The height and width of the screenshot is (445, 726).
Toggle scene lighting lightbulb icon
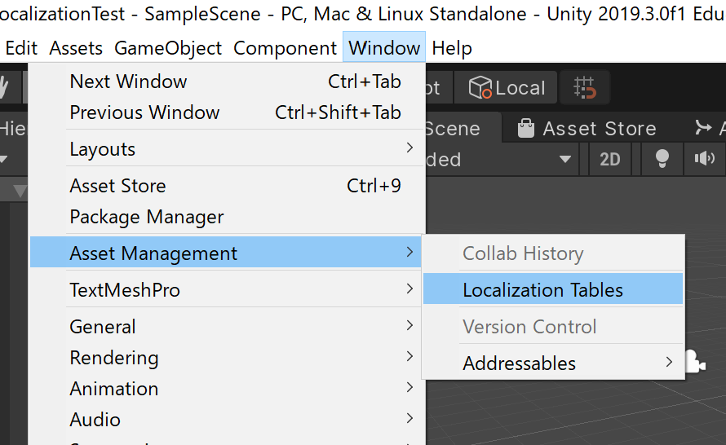(x=662, y=159)
